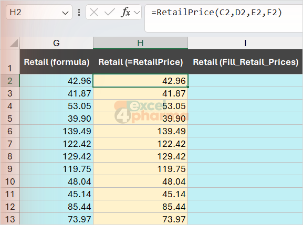Click the 'Retail (=RetailPrice)' header cell
The width and height of the screenshot is (303, 225).
[141, 61]
